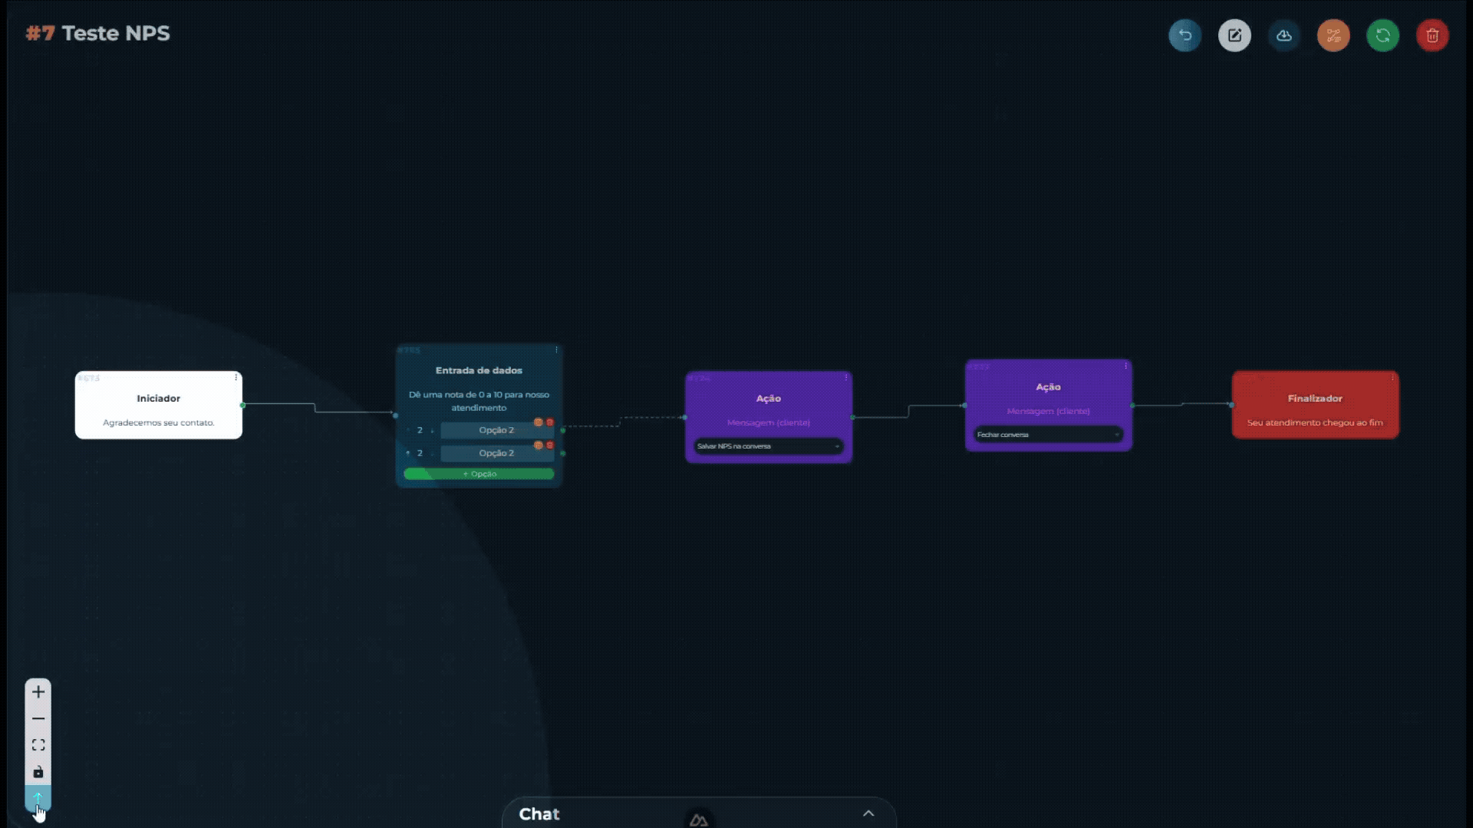Select the Iniciador node
Image resolution: width=1473 pixels, height=828 pixels.
click(159, 405)
